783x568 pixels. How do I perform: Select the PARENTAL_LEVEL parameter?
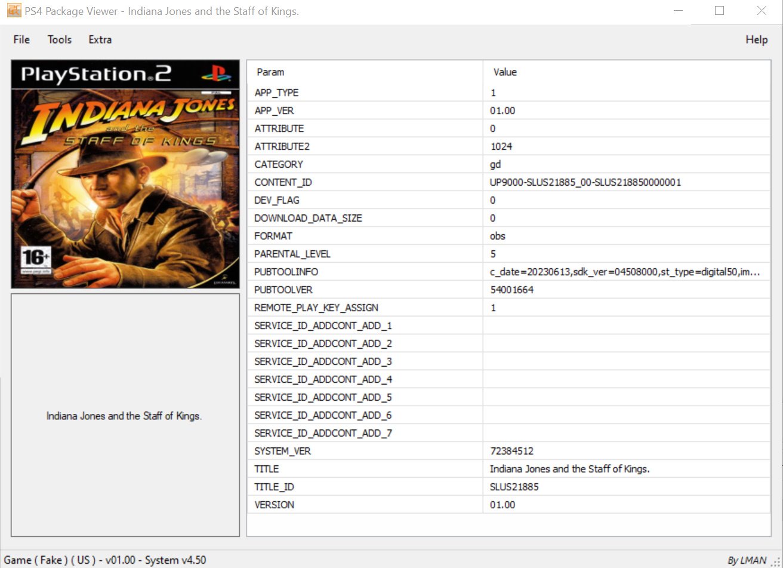292,254
